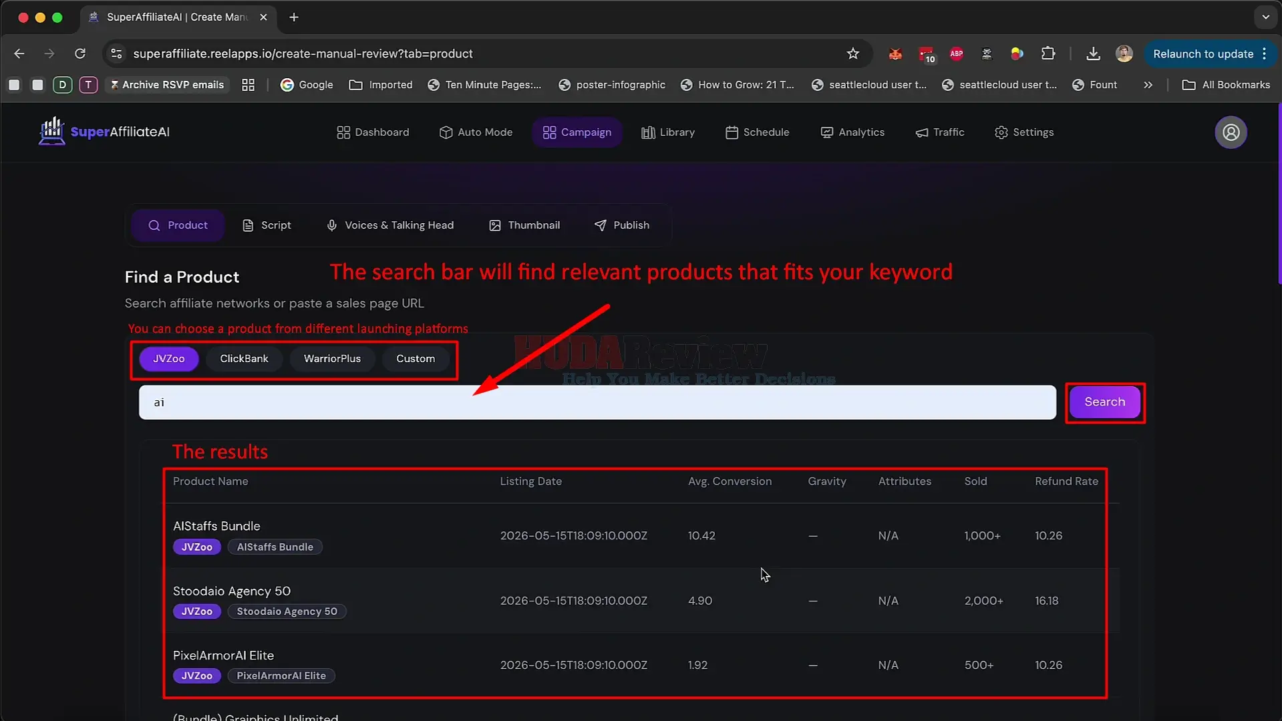
Task: Reload the current page
Action: (x=80, y=53)
